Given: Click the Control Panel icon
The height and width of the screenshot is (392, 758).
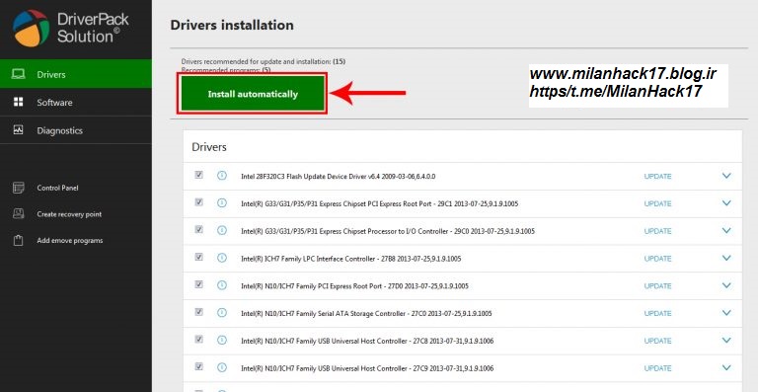Looking at the screenshot, I should point(19,188).
